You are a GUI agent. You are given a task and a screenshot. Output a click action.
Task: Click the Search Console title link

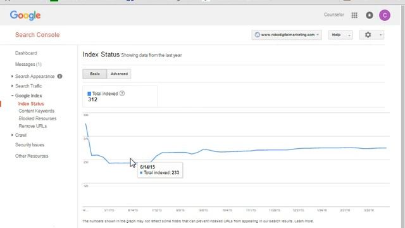[x=37, y=35]
